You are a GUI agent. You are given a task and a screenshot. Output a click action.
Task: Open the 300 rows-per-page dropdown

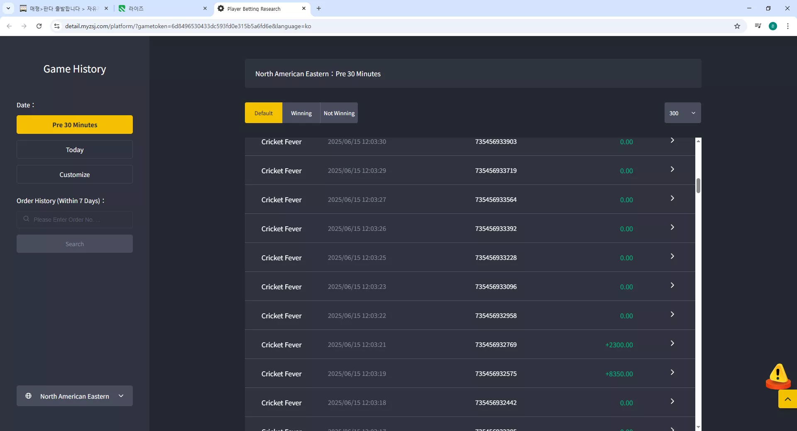pyautogui.click(x=682, y=113)
